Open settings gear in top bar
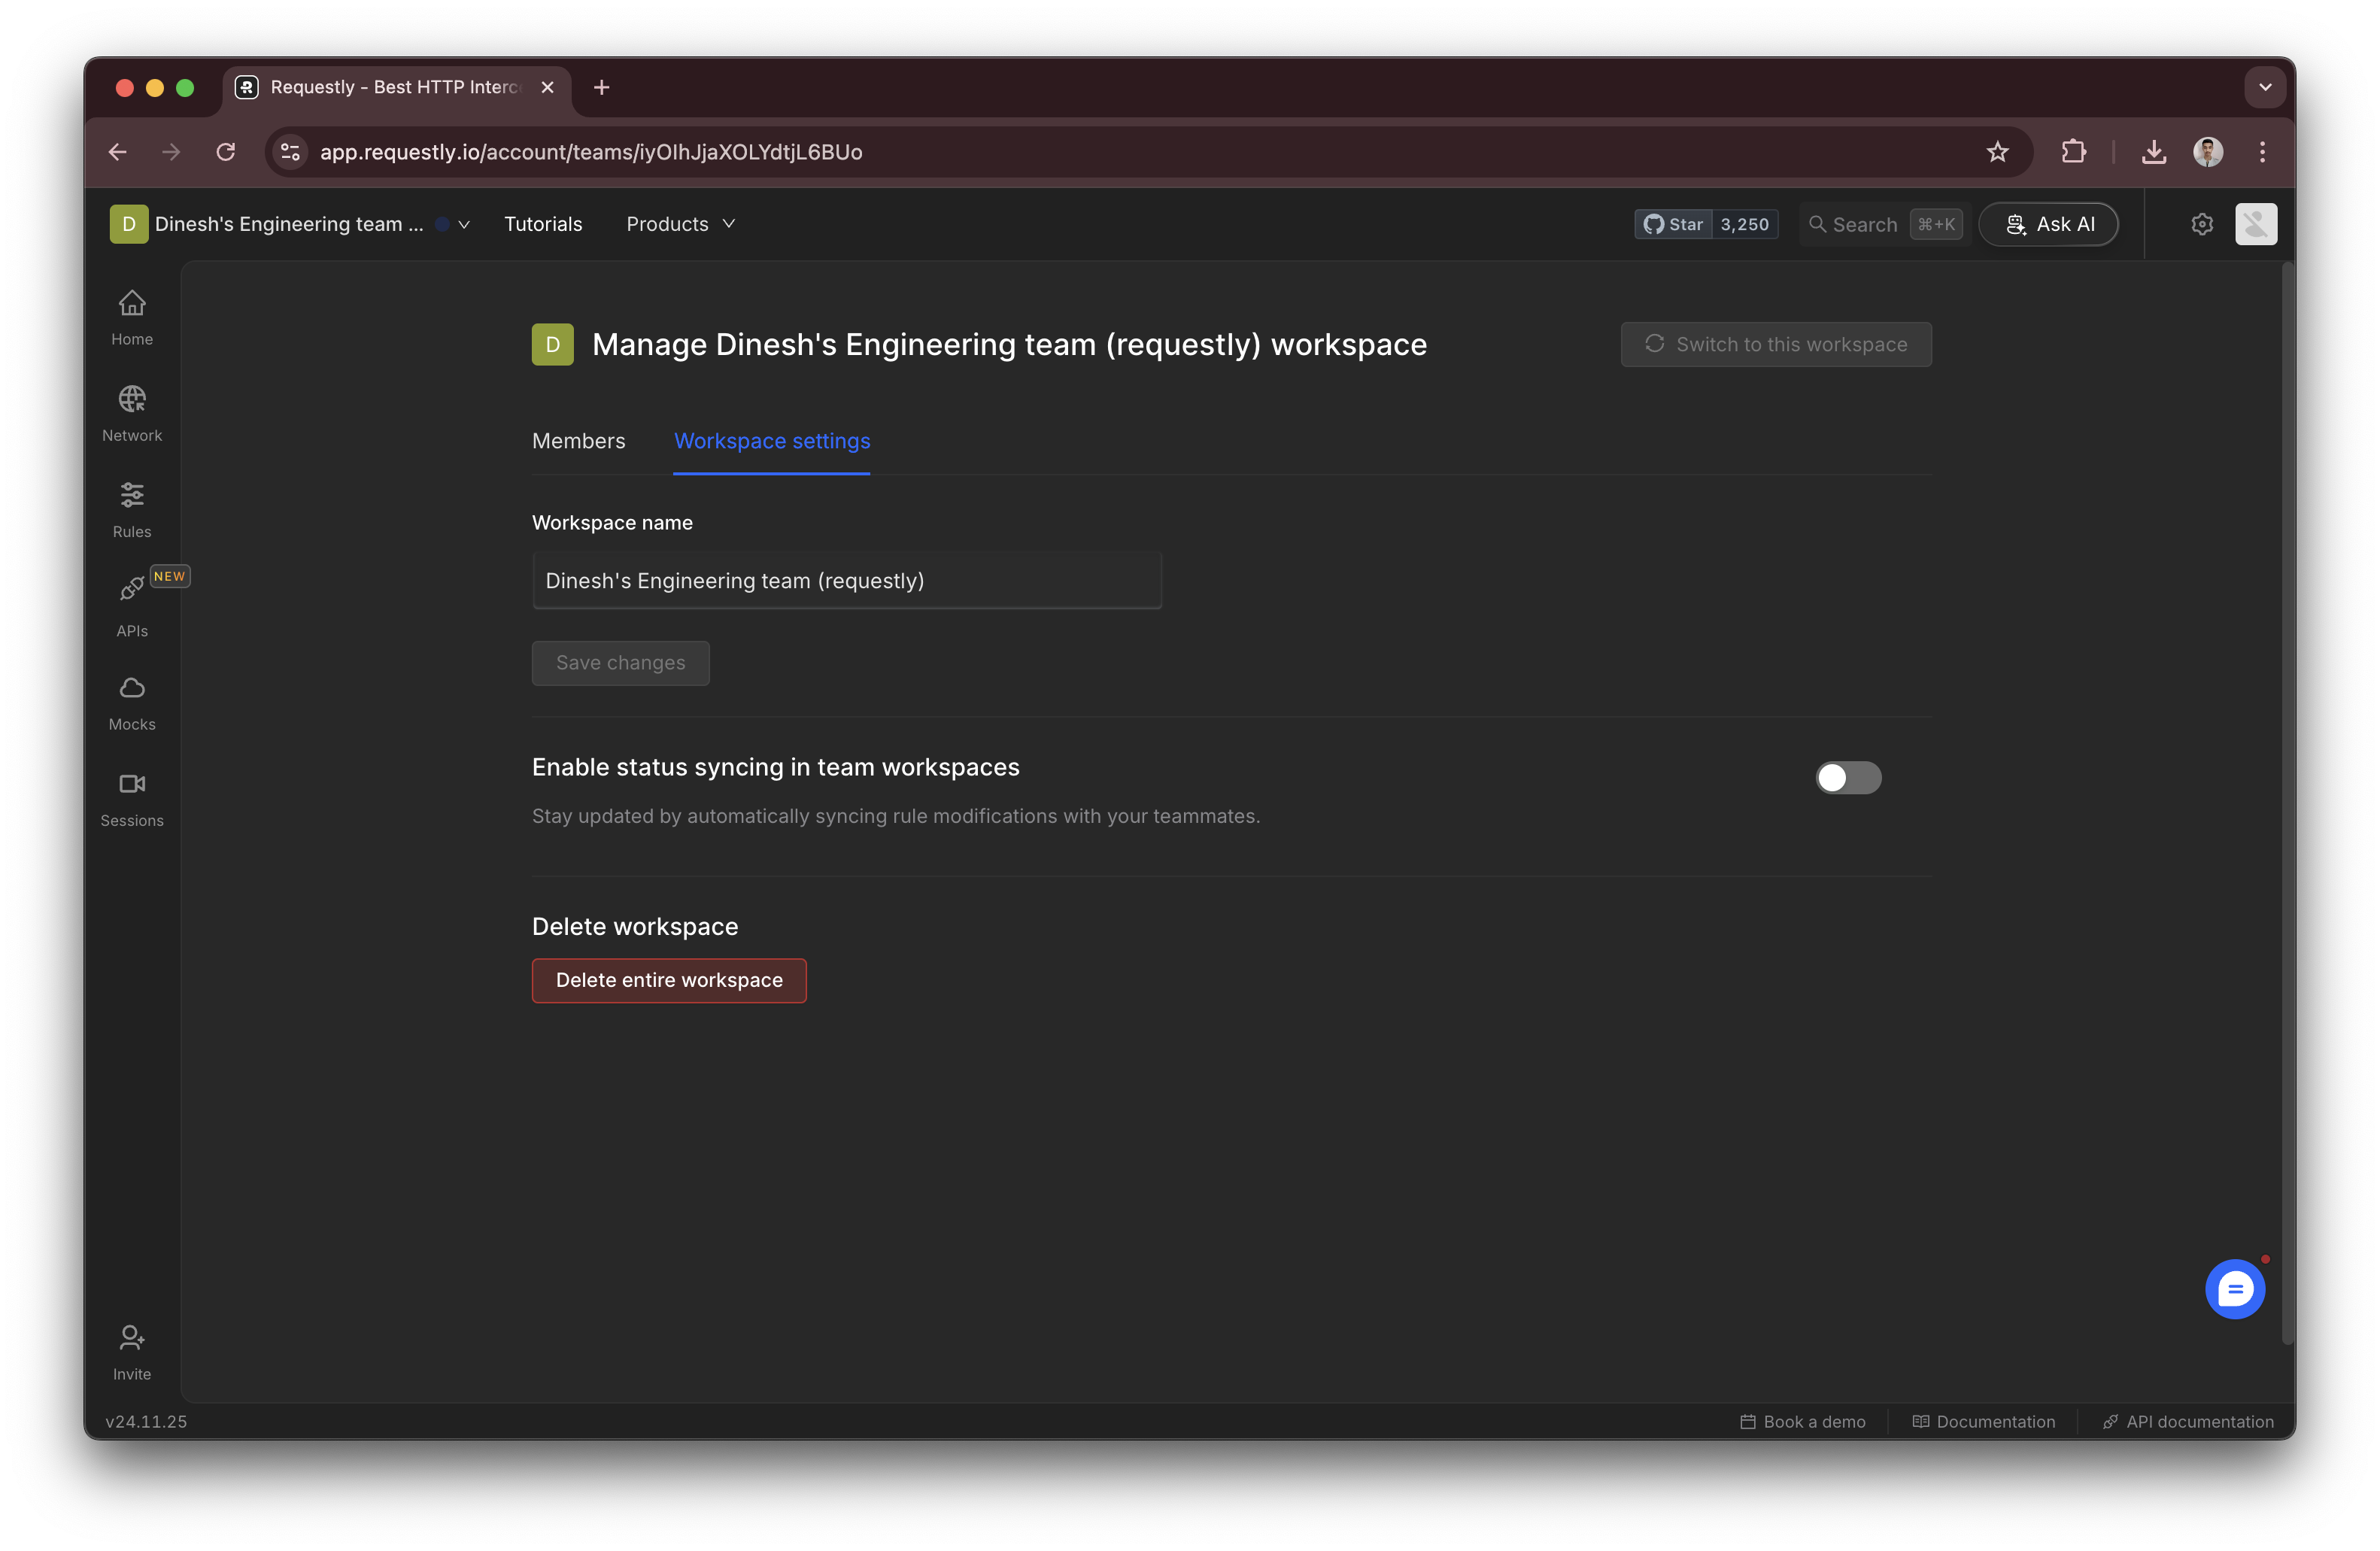 tap(2201, 224)
